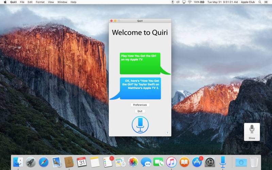Viewport: 272px width, 170px height.
Task: Open Spotlight search magnifier
Action: (x=260, y=2)
